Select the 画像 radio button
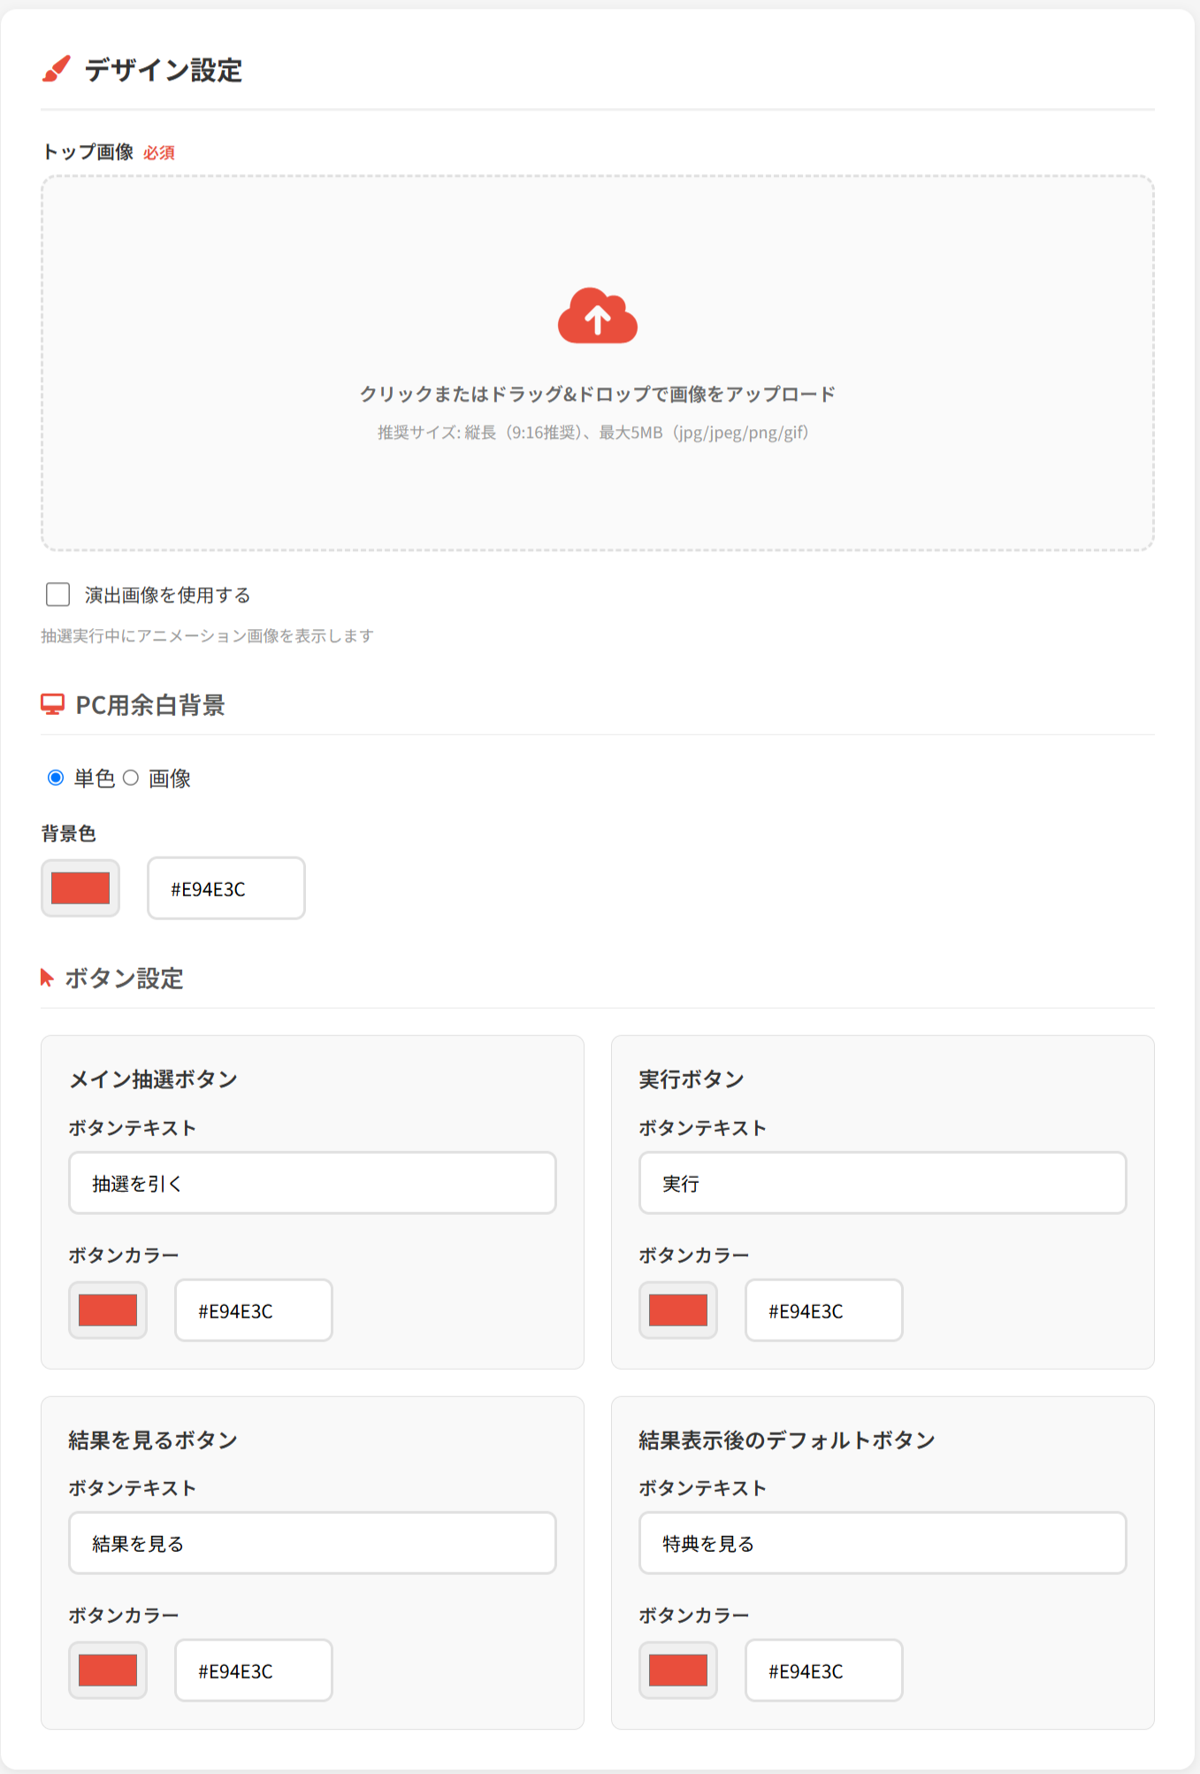The height and width of the screenshot is (1774, 1200). (131, 778)
